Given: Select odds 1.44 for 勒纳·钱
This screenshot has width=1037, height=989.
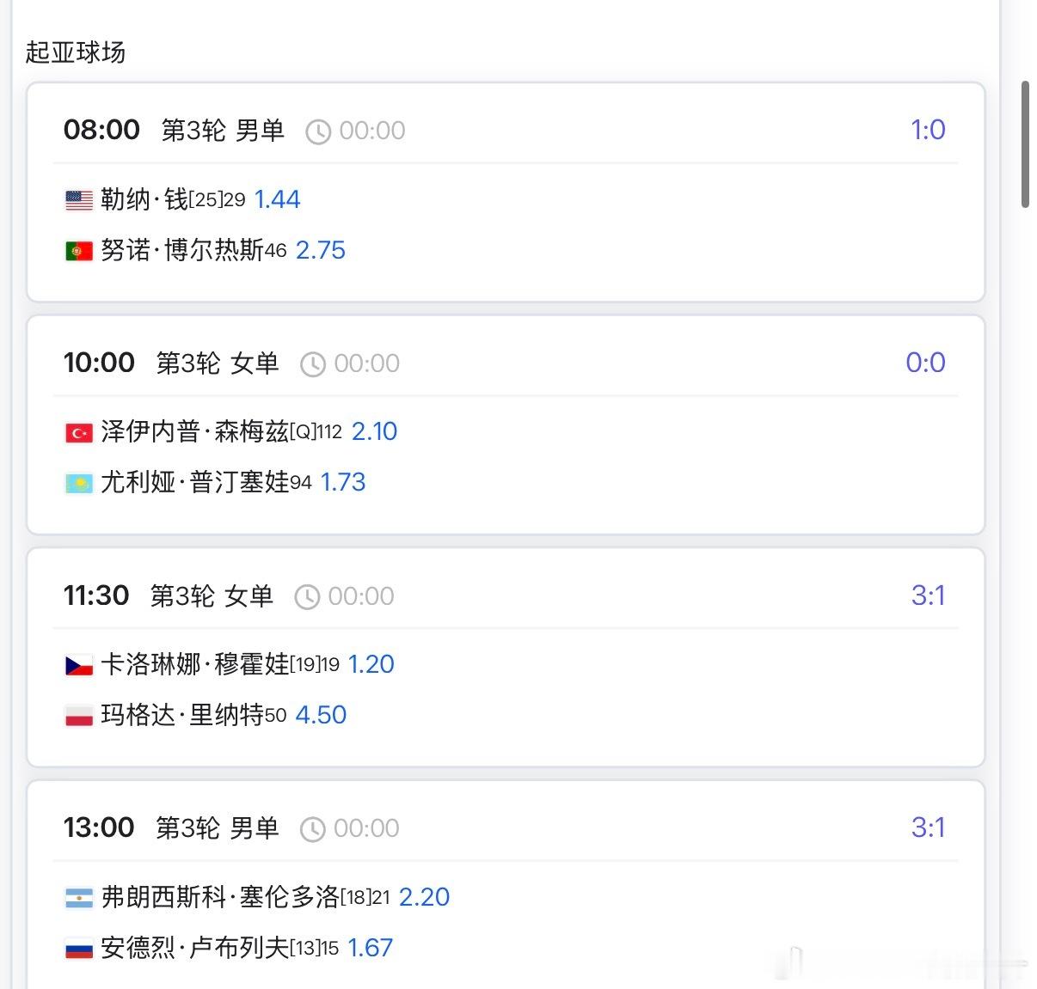Looking at the screenshot, I should pos(278,199).
